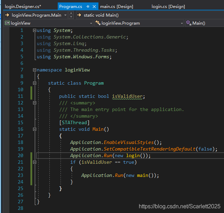224x213 pixels.
Task: Click the class icon beside loginView.Program
Action: point(97,23)
